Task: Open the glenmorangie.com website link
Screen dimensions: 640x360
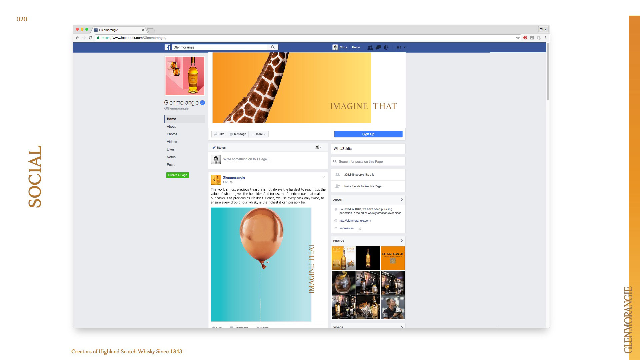Action: pos(355,221)
